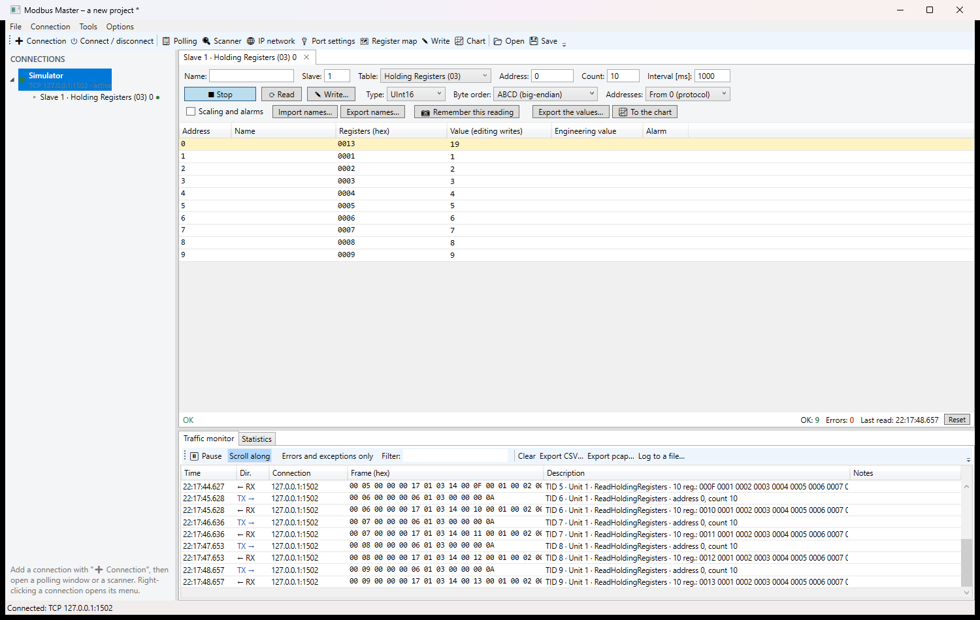Click Export CSV... in traffic monitor

[x=561, y=456]
